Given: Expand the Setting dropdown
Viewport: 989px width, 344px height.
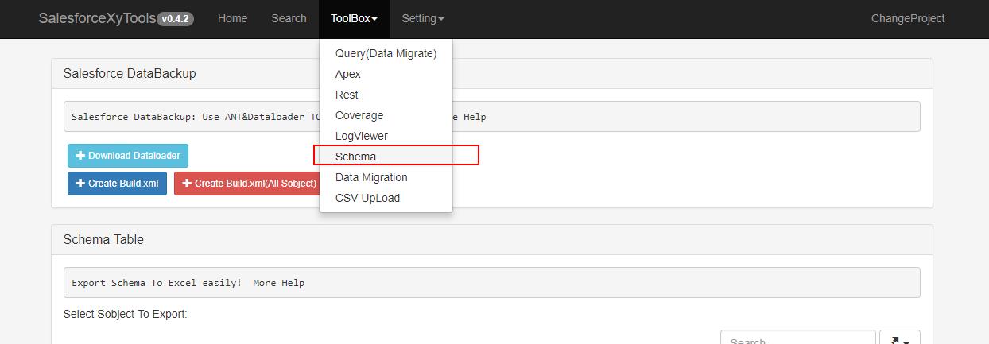Looking at the screenshot, I should 423,18.
